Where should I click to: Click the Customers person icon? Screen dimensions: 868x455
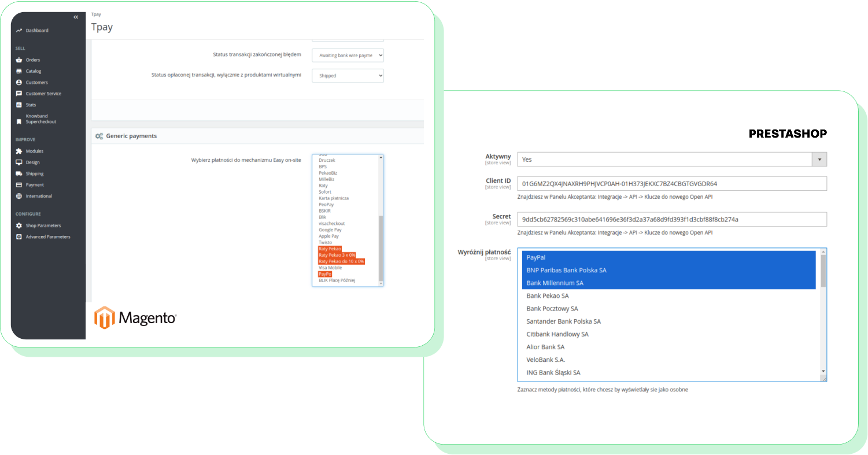[19, 83]
